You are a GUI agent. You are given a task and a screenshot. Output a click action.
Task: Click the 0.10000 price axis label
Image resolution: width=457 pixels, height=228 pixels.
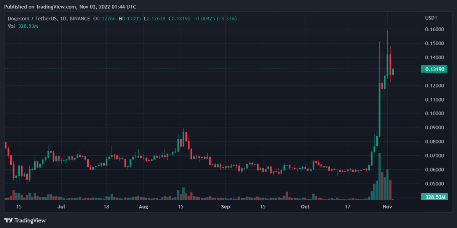pos(434,113)
